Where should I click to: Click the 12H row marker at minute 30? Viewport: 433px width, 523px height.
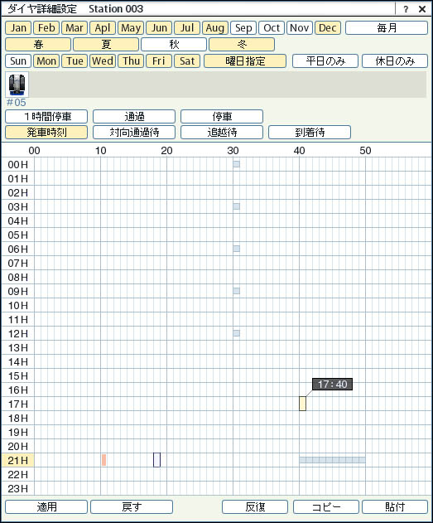[x=237, y=333]
